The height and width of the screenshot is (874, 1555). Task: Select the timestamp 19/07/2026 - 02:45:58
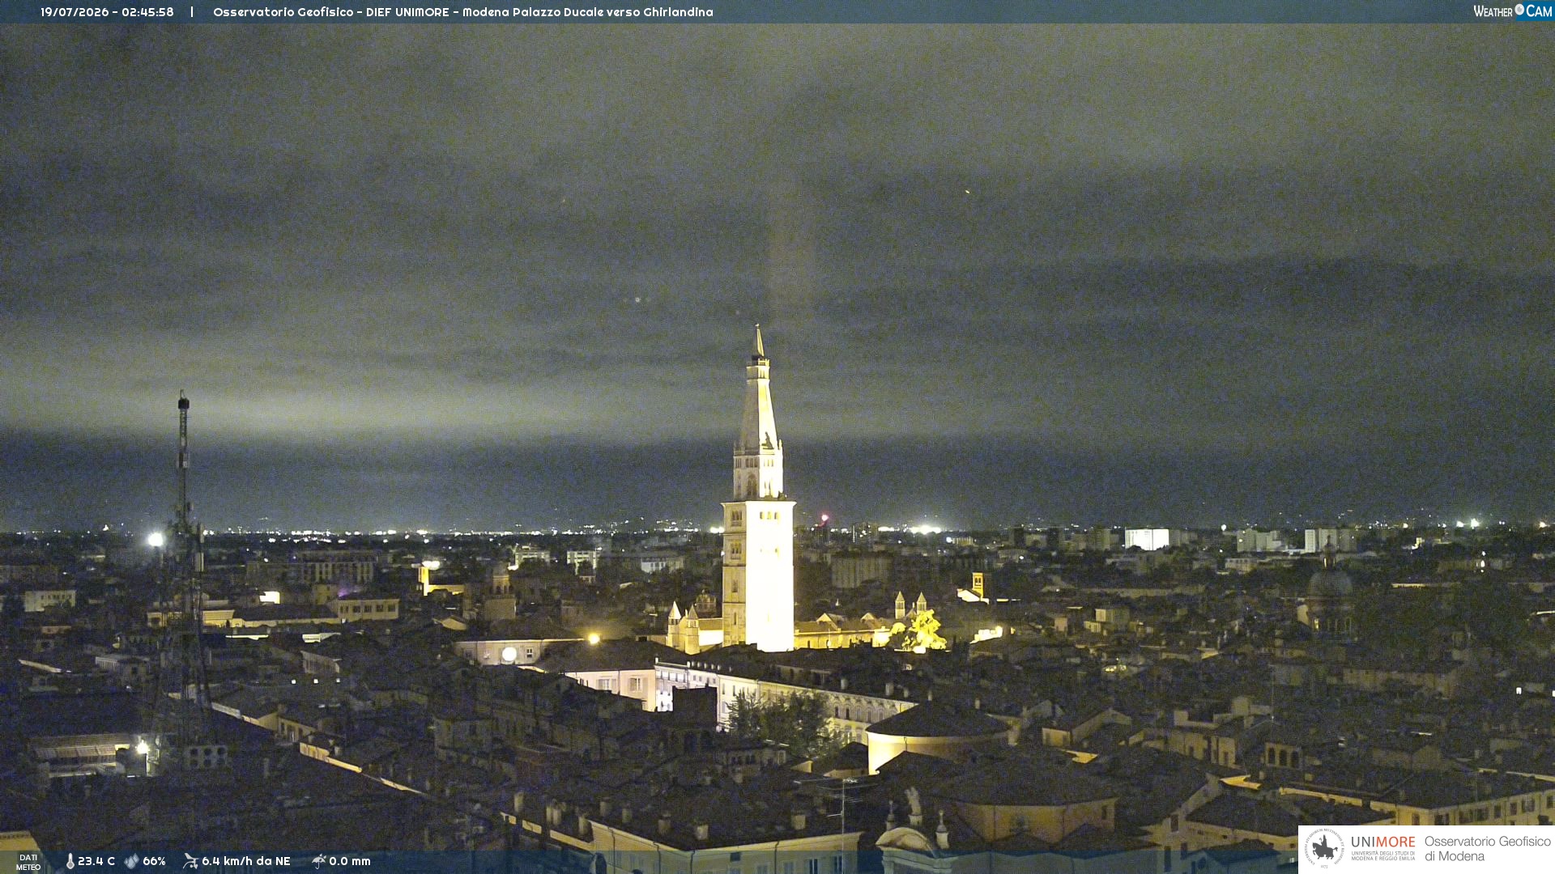tap(107, 12)
